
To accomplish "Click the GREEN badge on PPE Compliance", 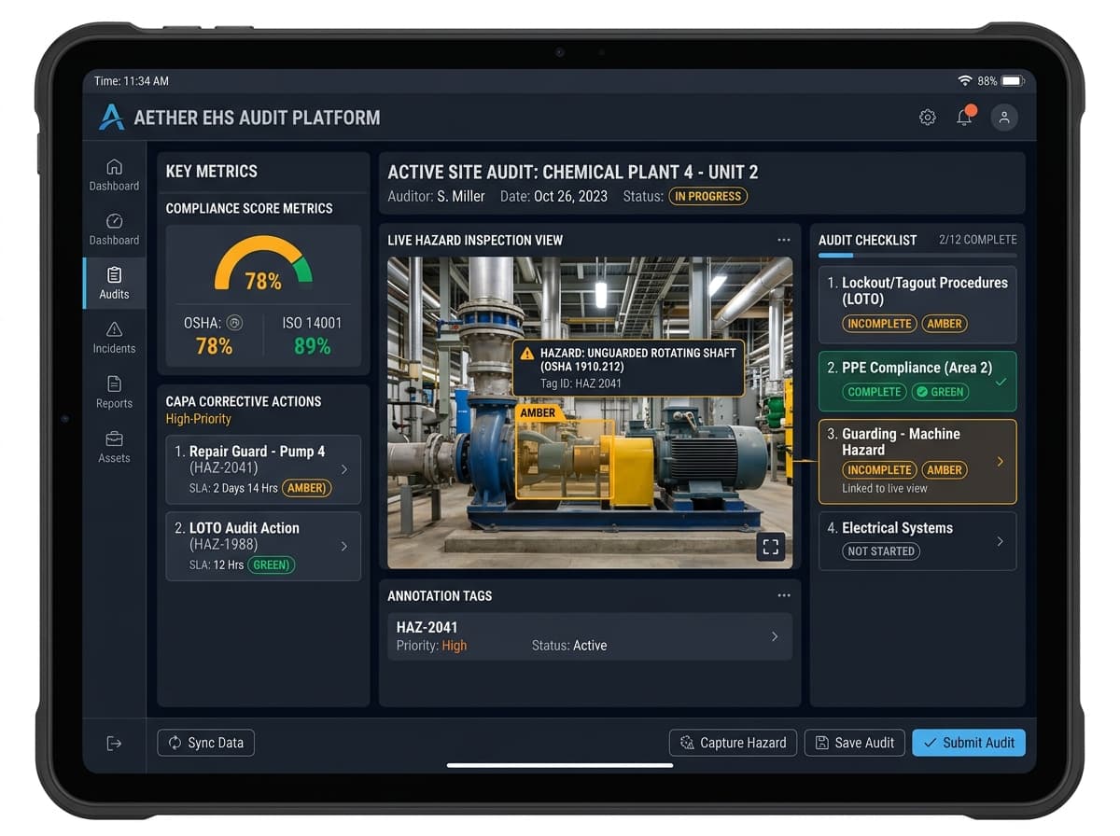I will (x=940, y=392).
